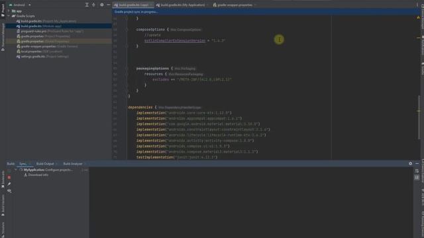Viewport: 424px width, 238px height.
Task: Open Build panel gear settings
Action: [x=411, y=163]
